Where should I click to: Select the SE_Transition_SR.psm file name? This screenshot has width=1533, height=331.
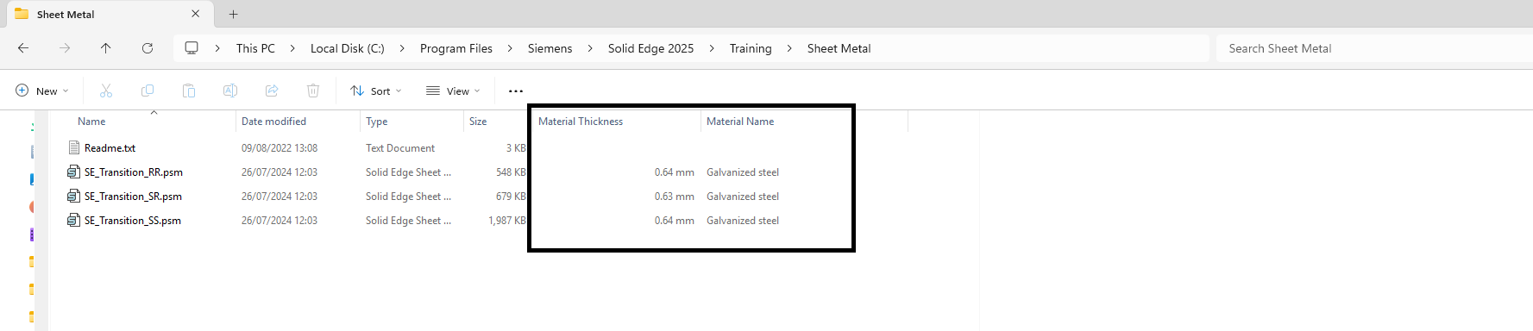(x=133, y=197)
